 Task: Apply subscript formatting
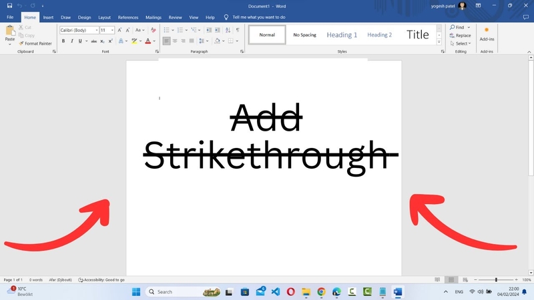pyautogui.click(x=102, y=41)
